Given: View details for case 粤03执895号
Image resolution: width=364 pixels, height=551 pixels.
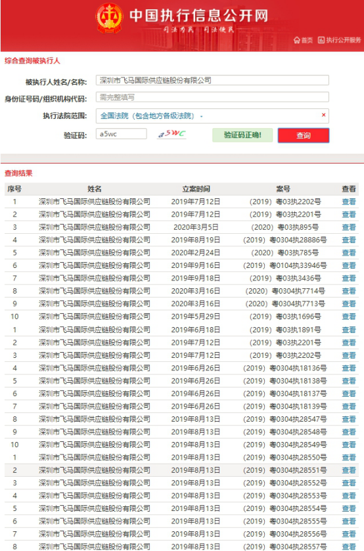Looking at the screenshot, I should tap(349, 227).
